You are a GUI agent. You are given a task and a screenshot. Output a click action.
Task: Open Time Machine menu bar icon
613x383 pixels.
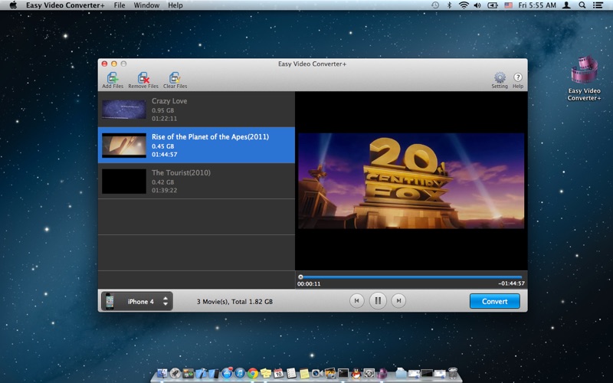coord(435,5)
